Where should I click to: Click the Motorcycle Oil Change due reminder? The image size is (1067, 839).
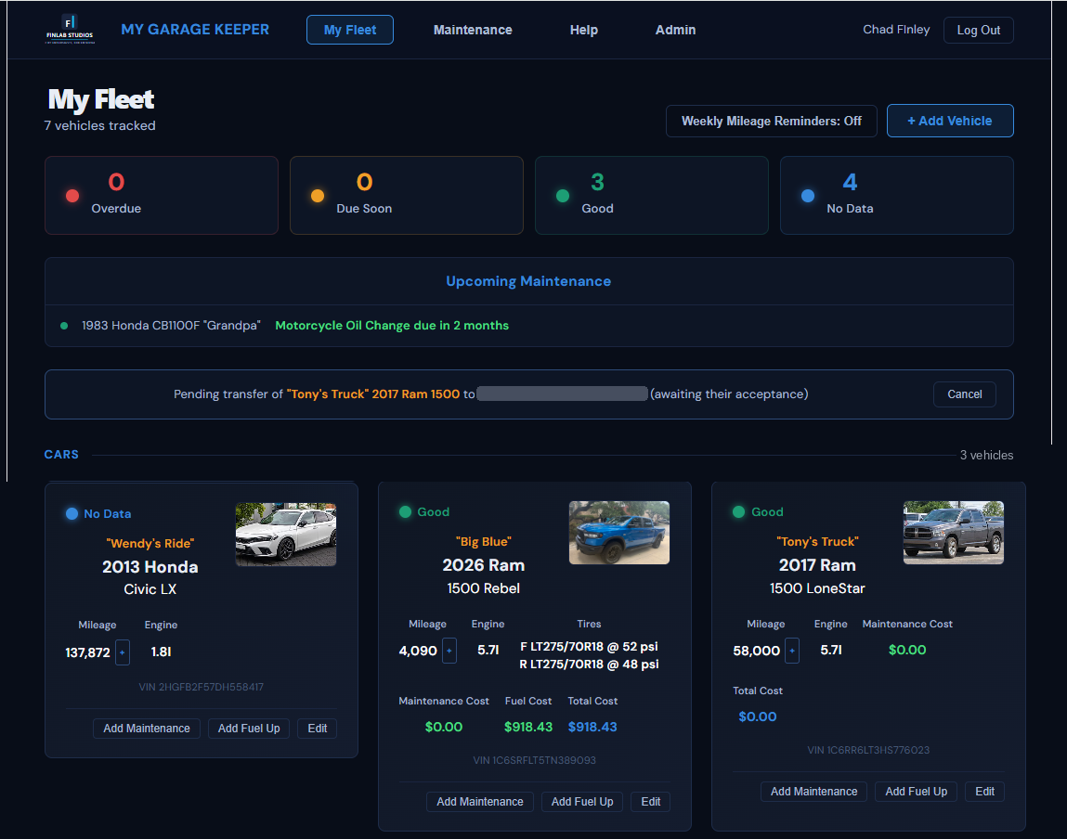(392, 326)
